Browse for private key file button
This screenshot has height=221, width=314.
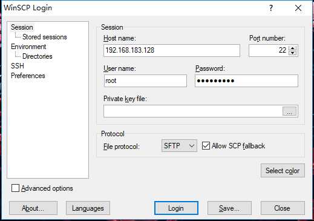(x=289, y=111)
